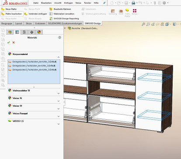181x159 pixels.
Task: Click the pin icon next to Hilfe
Action: (104, 3)
